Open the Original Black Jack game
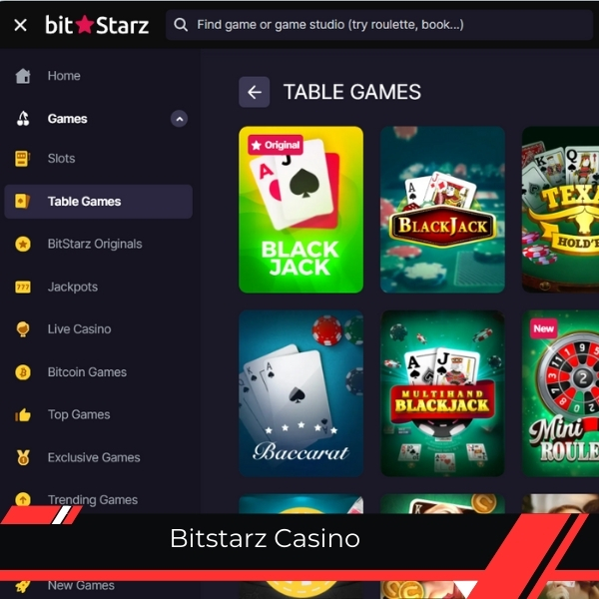This screenshot has height=599, width=599. pos(301,210)
